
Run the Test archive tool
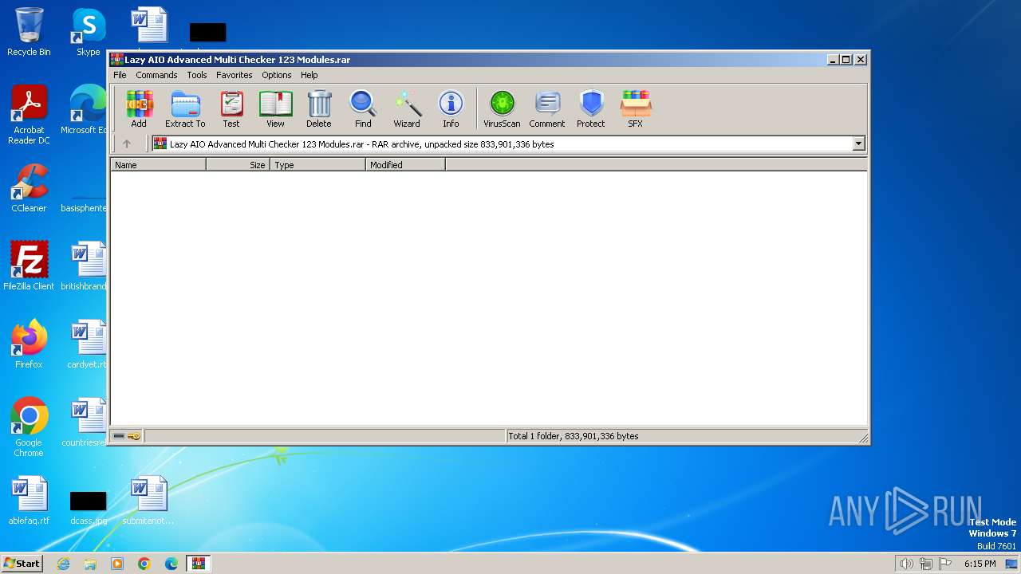coord(231,108)
